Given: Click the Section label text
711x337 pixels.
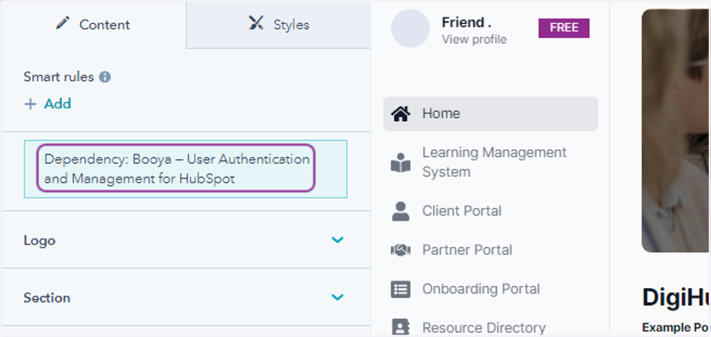Looking at the screenshot, I should tap(47, 297).
